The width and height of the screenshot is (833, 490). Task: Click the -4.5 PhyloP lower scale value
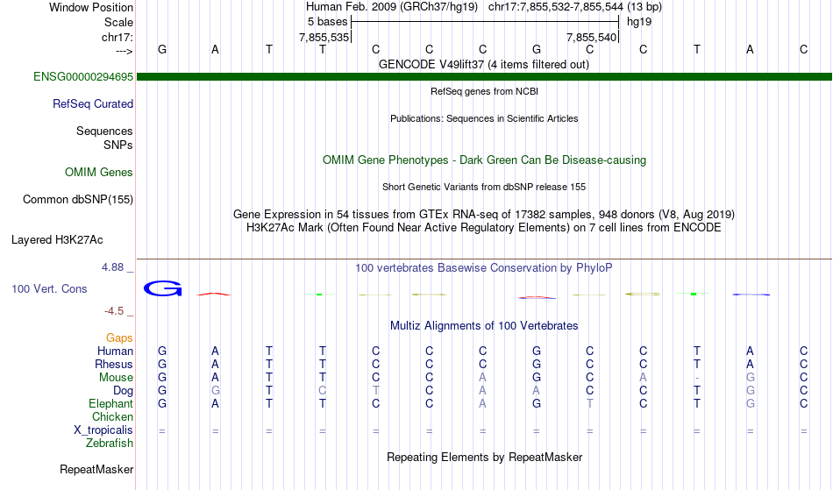[114, 311]
